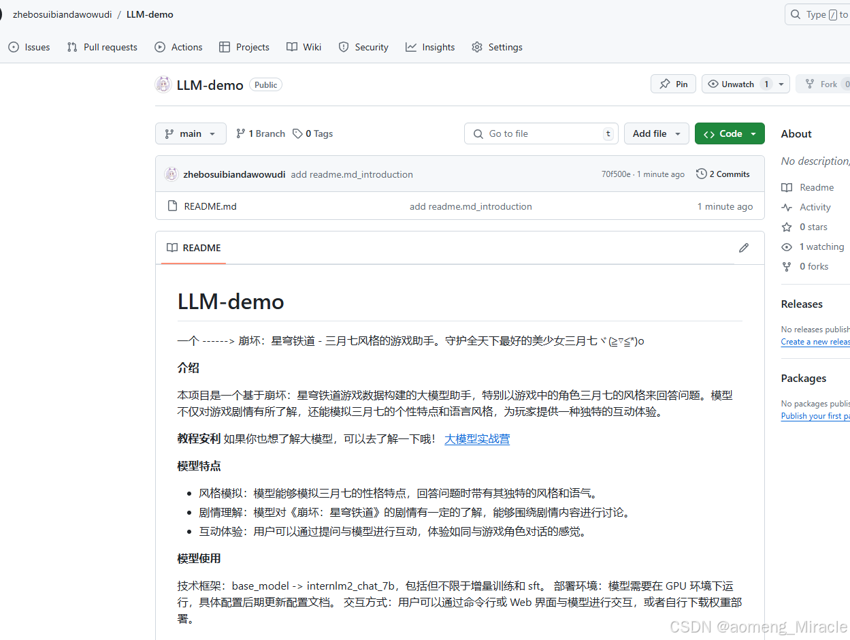Click the commit author avatar icon
Image resolution: width=850 pixels, height=640 pixels.
point(171,174)
